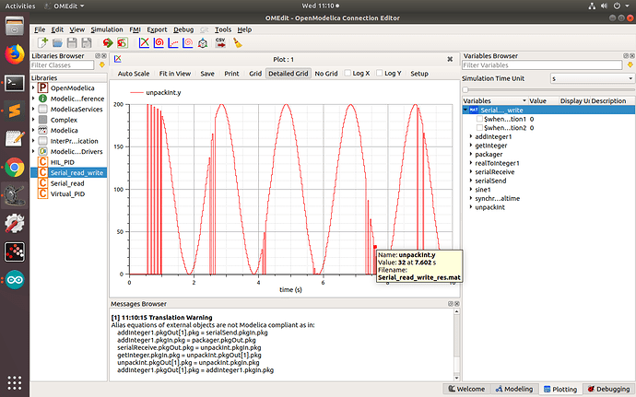636x397 pixels.
Task: Enable the Log X checkbox
Action: [347, 73]
